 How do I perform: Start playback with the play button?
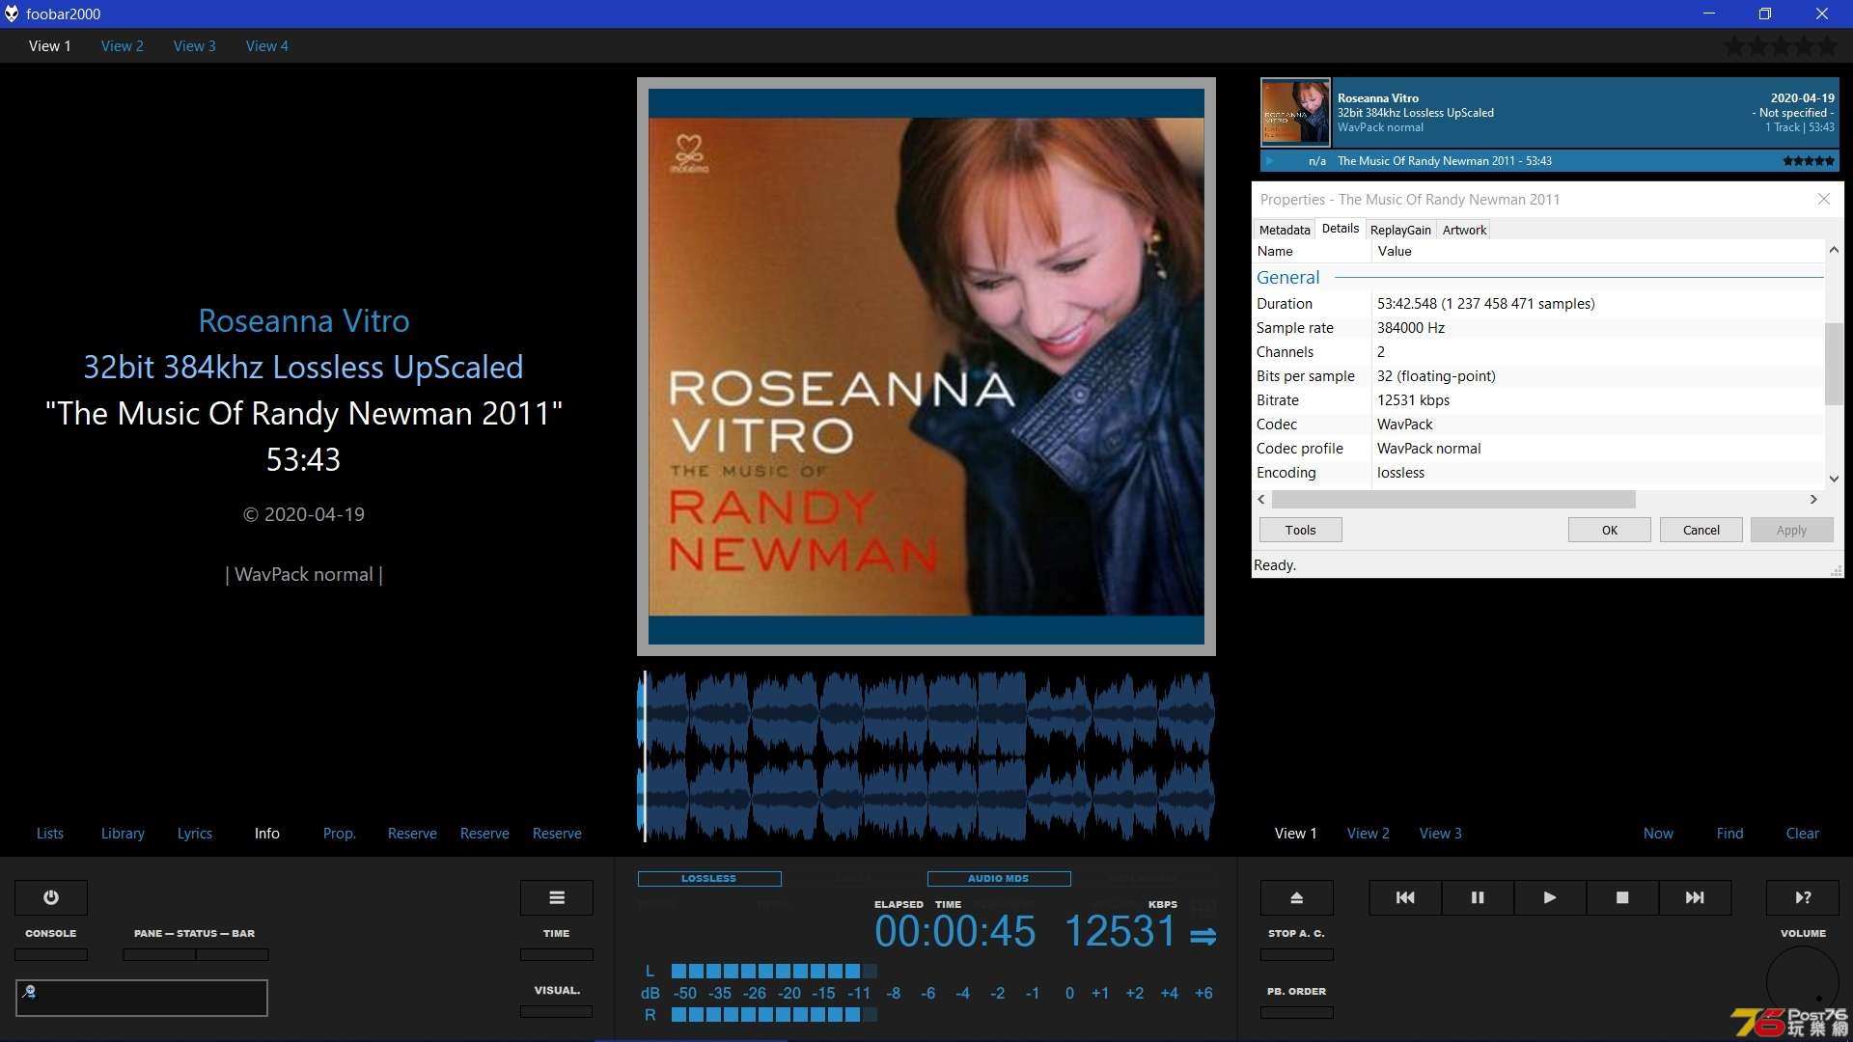[1550, 897]
